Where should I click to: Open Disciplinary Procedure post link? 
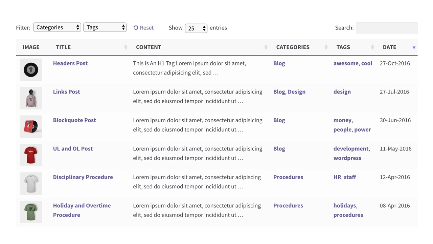83,177
